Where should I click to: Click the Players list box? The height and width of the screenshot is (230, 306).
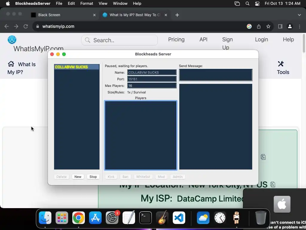point(141,135)
